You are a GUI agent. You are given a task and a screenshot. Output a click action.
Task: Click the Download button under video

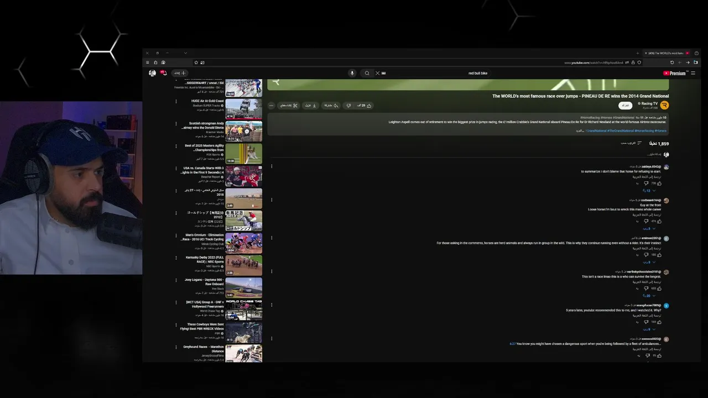coord(311,106)
